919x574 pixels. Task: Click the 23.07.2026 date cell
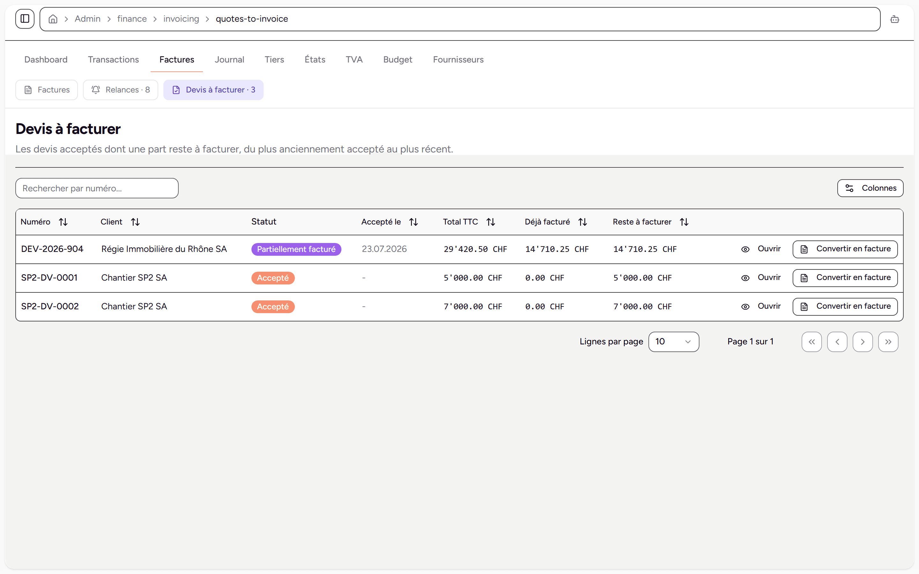(x=384, y=249)
